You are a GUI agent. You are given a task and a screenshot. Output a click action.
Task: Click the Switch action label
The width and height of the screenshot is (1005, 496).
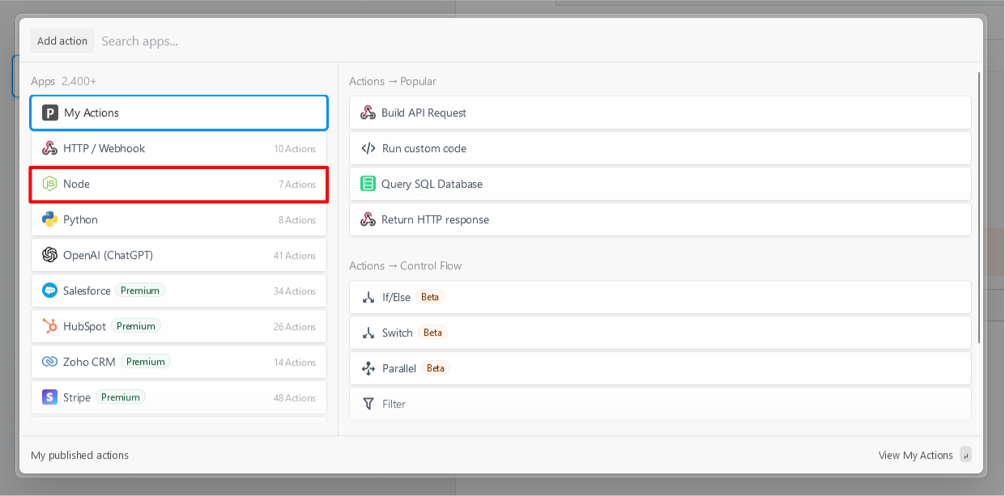[398, 333]
